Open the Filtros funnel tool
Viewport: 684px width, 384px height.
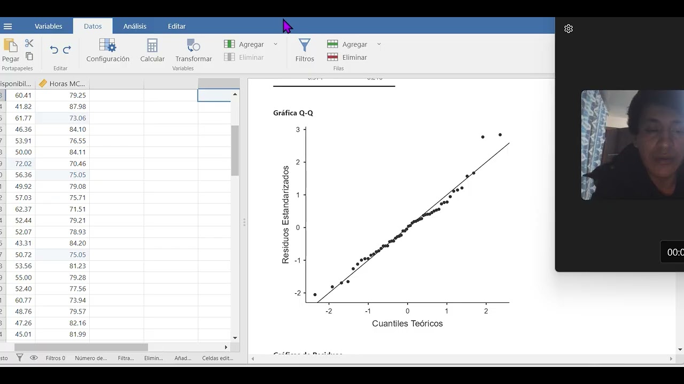click(x=305, y=51)
